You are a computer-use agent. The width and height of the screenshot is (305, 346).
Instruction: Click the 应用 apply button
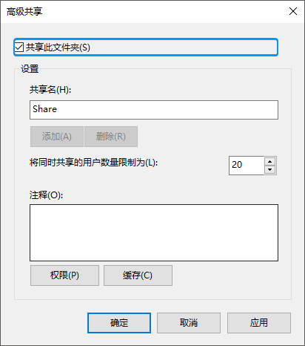[259, 323]
